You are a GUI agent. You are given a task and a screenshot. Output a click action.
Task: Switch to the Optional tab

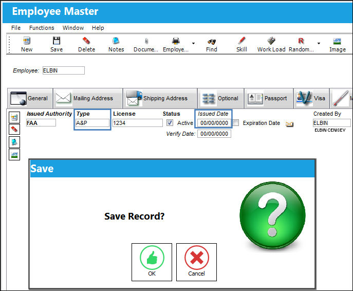[x=220, y=98]
